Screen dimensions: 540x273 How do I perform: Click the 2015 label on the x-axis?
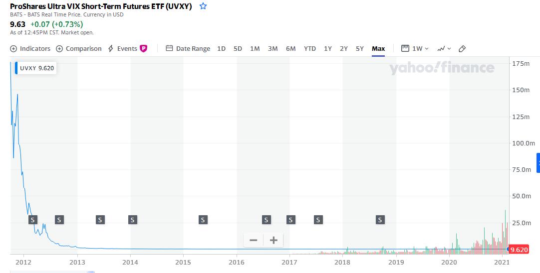pos(183,263)
